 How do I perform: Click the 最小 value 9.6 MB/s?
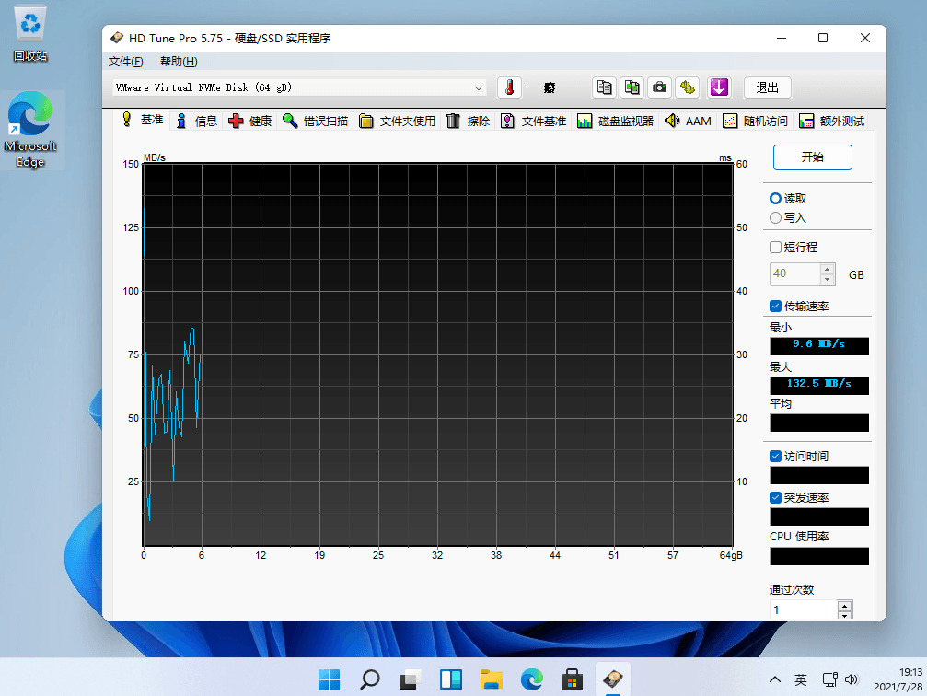[x=818, y=344]
